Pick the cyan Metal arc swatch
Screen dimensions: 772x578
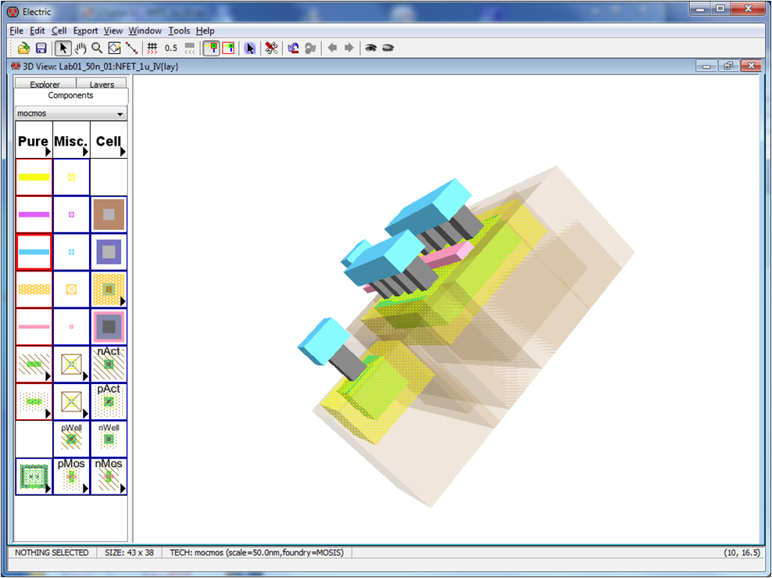click(34, 252)
